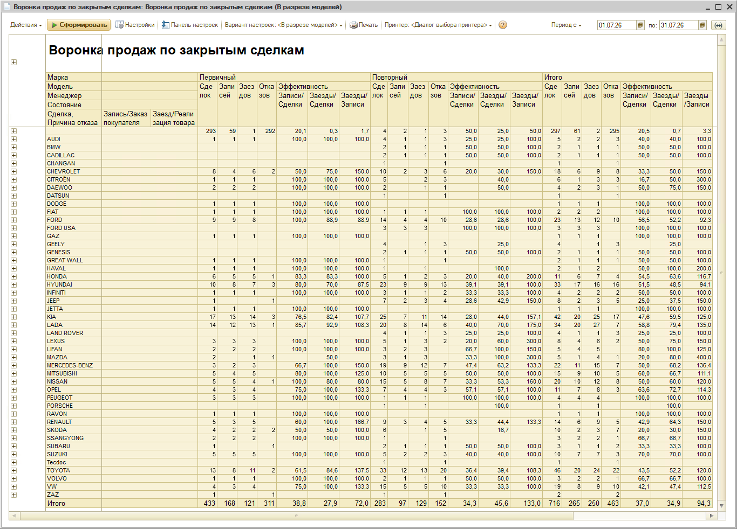The image size is (737, 529).
Task: Expand the report header group above the table
Action: pyautogui.click(x=13, y=62)
